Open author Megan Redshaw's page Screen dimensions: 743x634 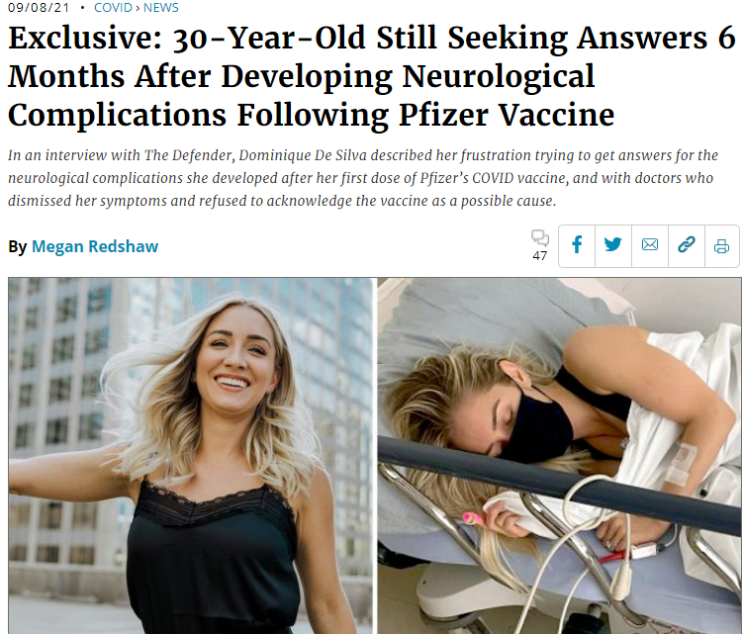pyautogui.click(x=95, y=246)
